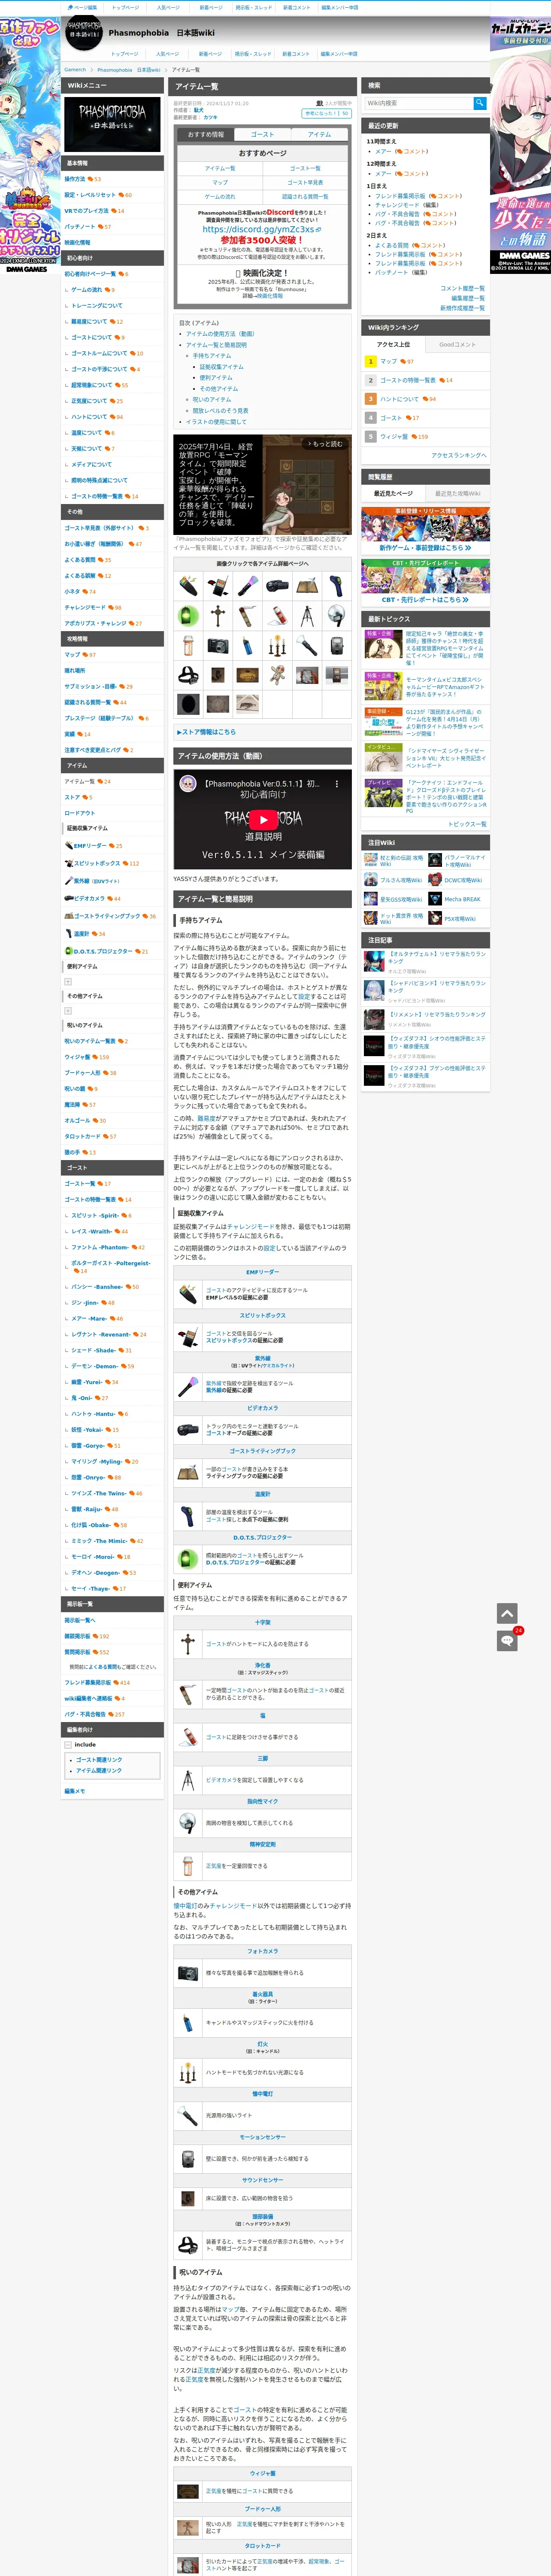Click the round Phasmophobia 日本語wiki header logo
This screenshot has height=2576, width=551.
[84, 33]
